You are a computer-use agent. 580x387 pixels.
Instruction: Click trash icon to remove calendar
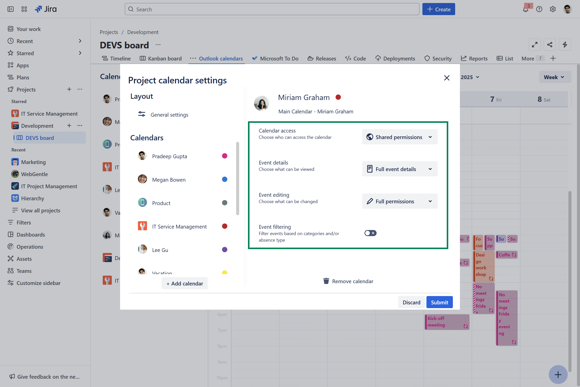pos(326,281)
